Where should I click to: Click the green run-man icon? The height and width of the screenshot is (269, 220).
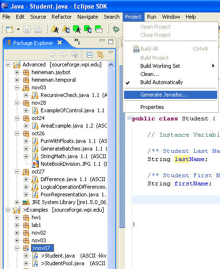click(x=77, y=29)
